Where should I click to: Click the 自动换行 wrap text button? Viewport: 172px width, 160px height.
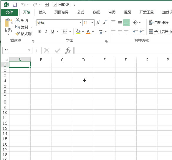(x=159, y=23)
